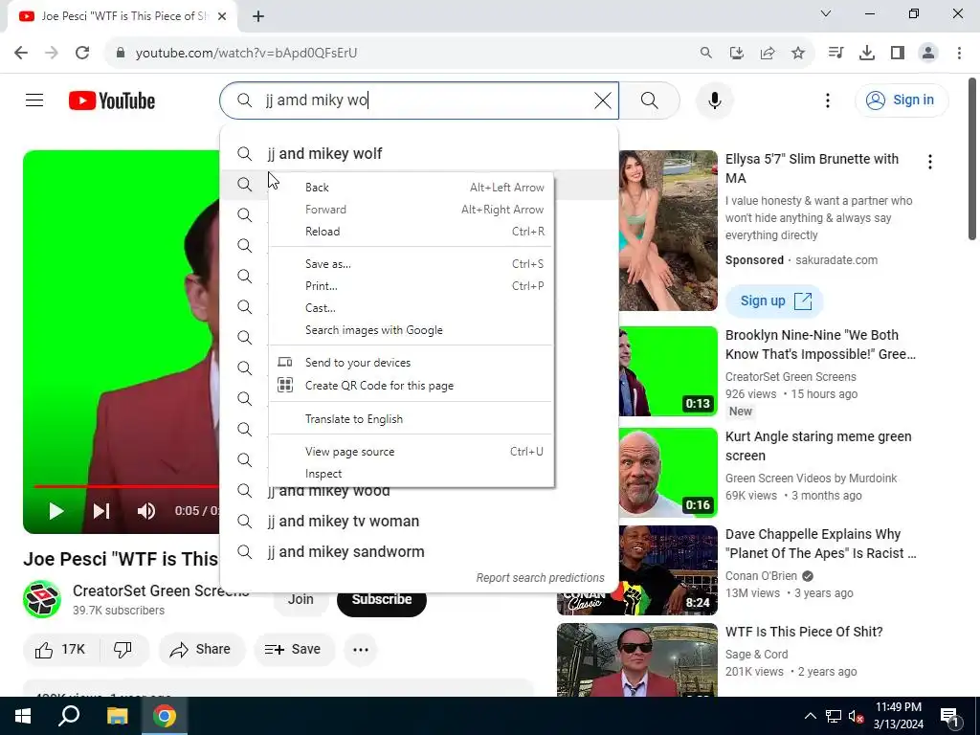Click the ad Sign up button
The height and width of the screenshot is (735, 980).
pos(774,301)
